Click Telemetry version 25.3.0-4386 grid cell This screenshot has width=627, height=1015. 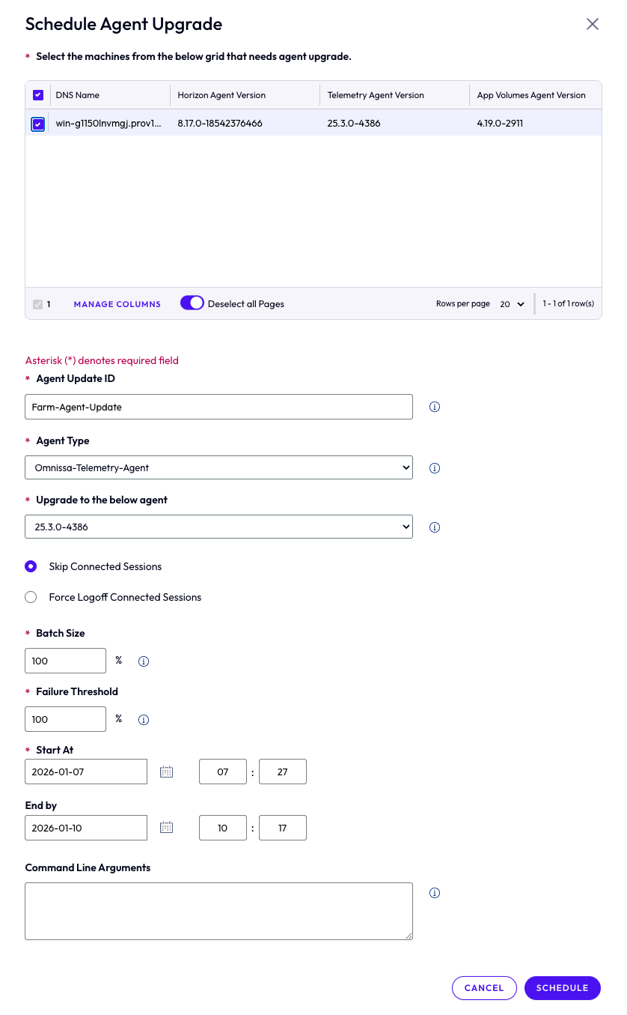(x=354, y=123)
